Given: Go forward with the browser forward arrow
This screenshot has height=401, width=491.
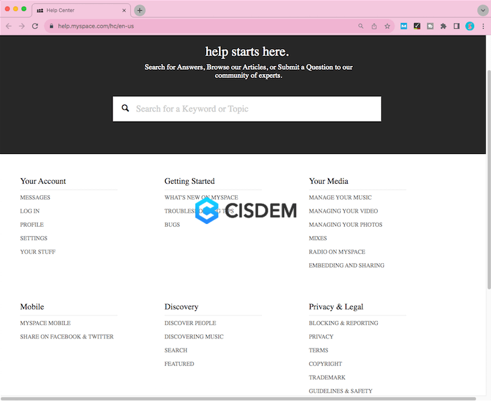Looking at the screenshot, I should pos(22,26).
